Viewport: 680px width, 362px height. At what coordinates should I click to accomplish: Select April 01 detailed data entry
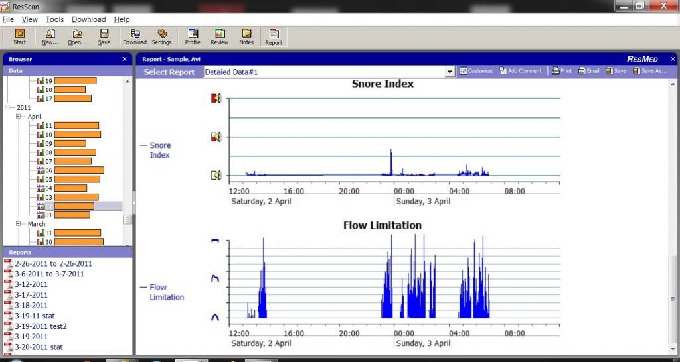coord(64,215)
